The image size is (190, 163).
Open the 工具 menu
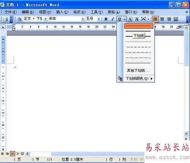point(97,12)
